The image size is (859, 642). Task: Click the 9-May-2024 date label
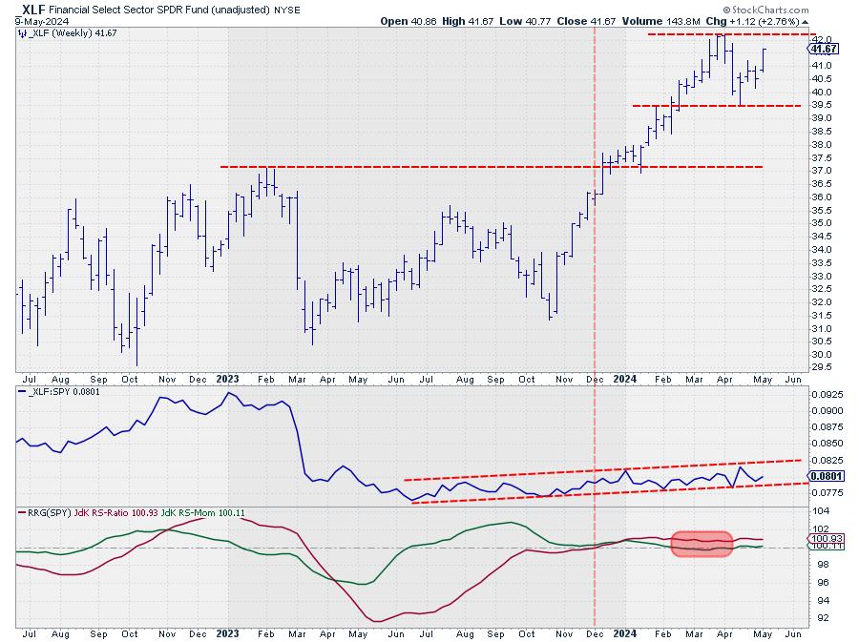click(42, 21)
